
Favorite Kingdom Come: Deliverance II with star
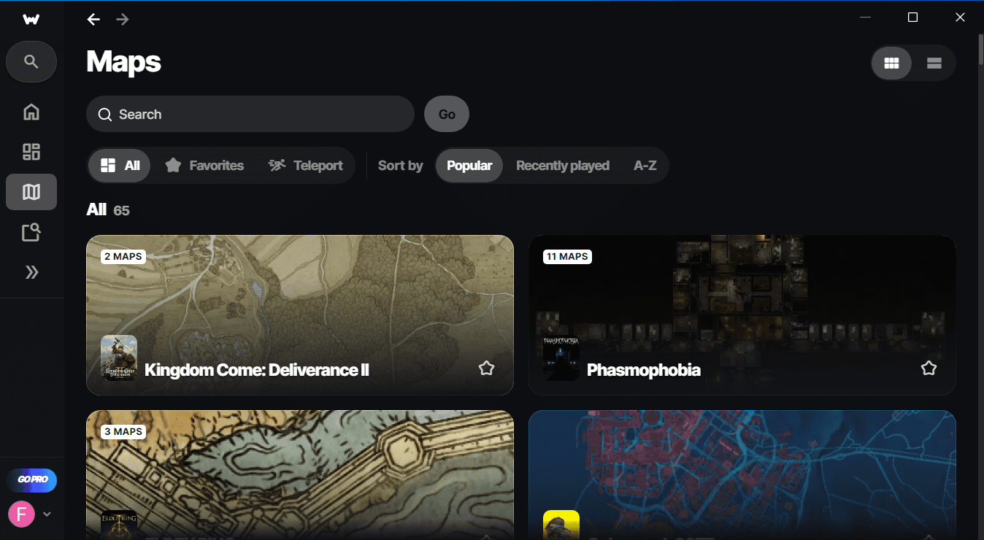pos(486,368)
